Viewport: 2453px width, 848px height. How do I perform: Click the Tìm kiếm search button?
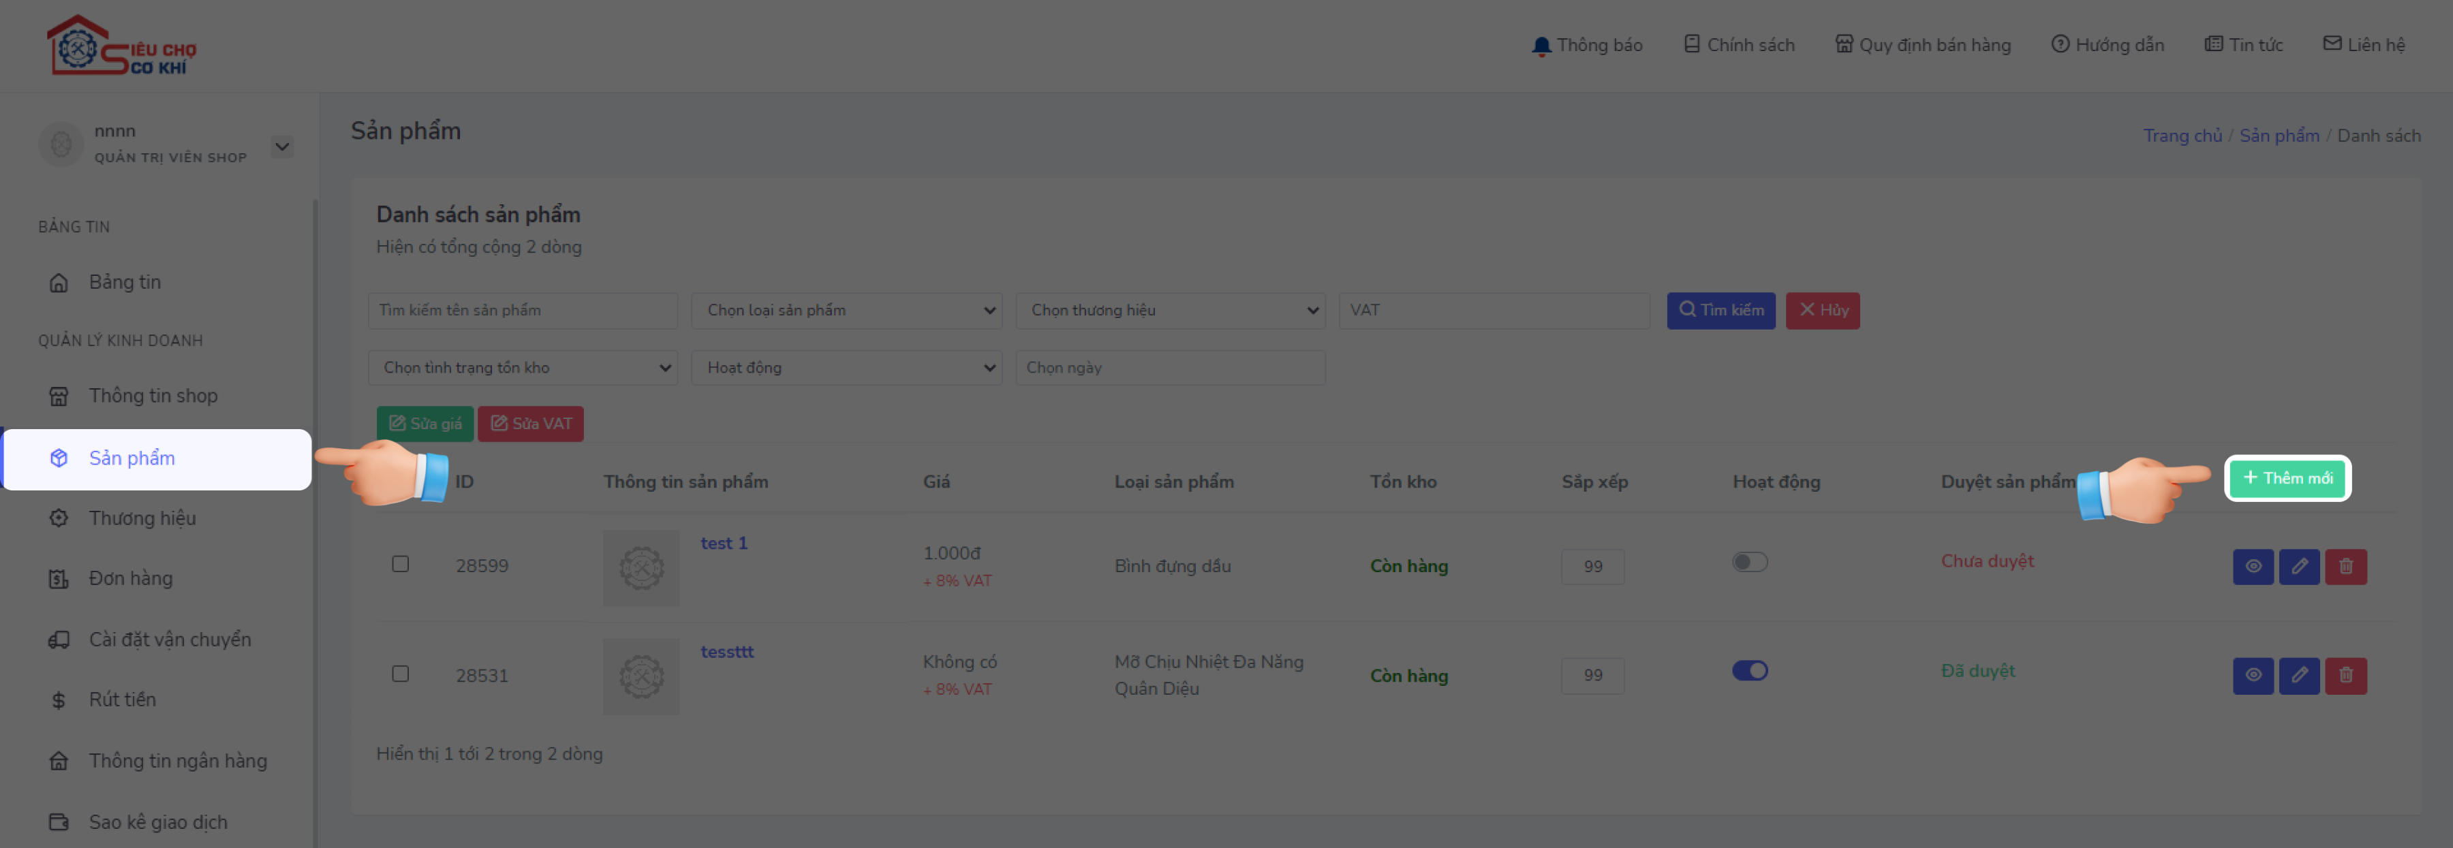(1721, 311)
